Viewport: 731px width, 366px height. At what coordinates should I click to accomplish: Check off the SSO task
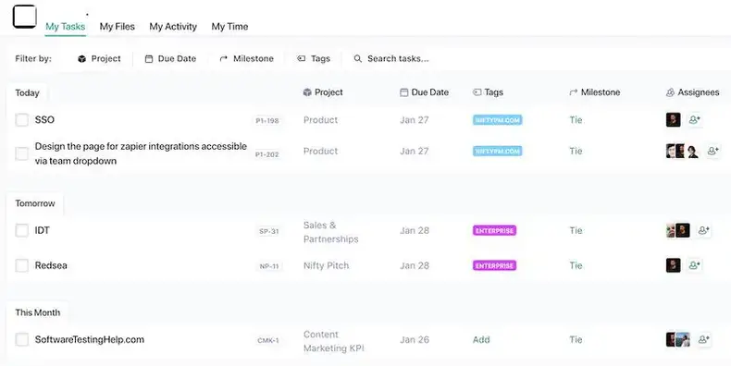pyautogui.click(x=22, y=119)
